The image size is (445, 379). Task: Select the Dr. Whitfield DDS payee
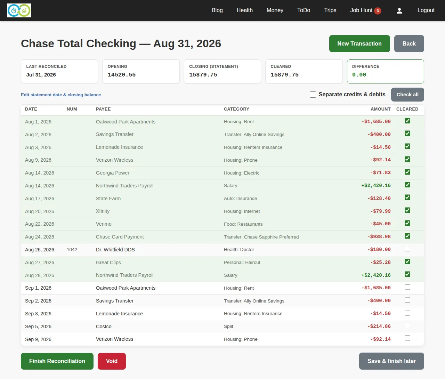(115, 250)
